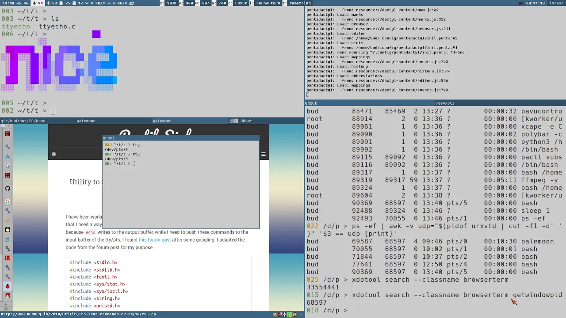Click the 00:11:18 recording timer
The width and height of the screenshot is (566, 318).
point(536,3)
